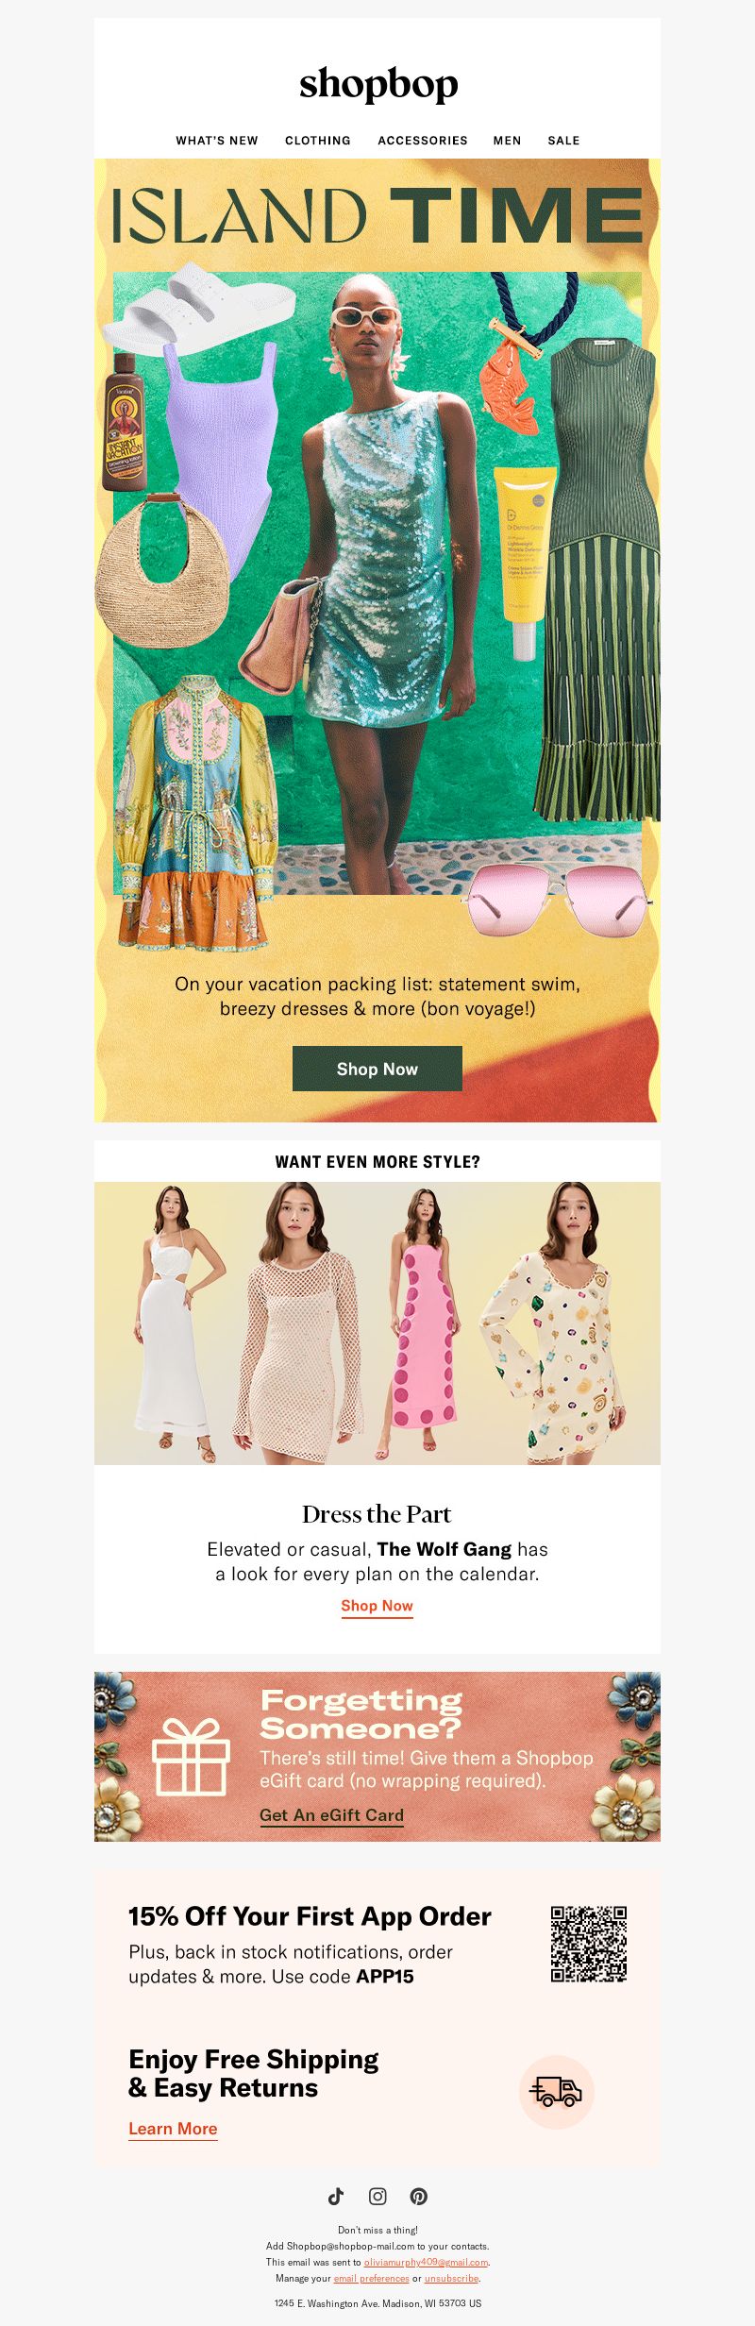The height and width of the screenshot is (2326, 755).
Task: Click the green Shop Now button
Action: [x=377, y=1069]
